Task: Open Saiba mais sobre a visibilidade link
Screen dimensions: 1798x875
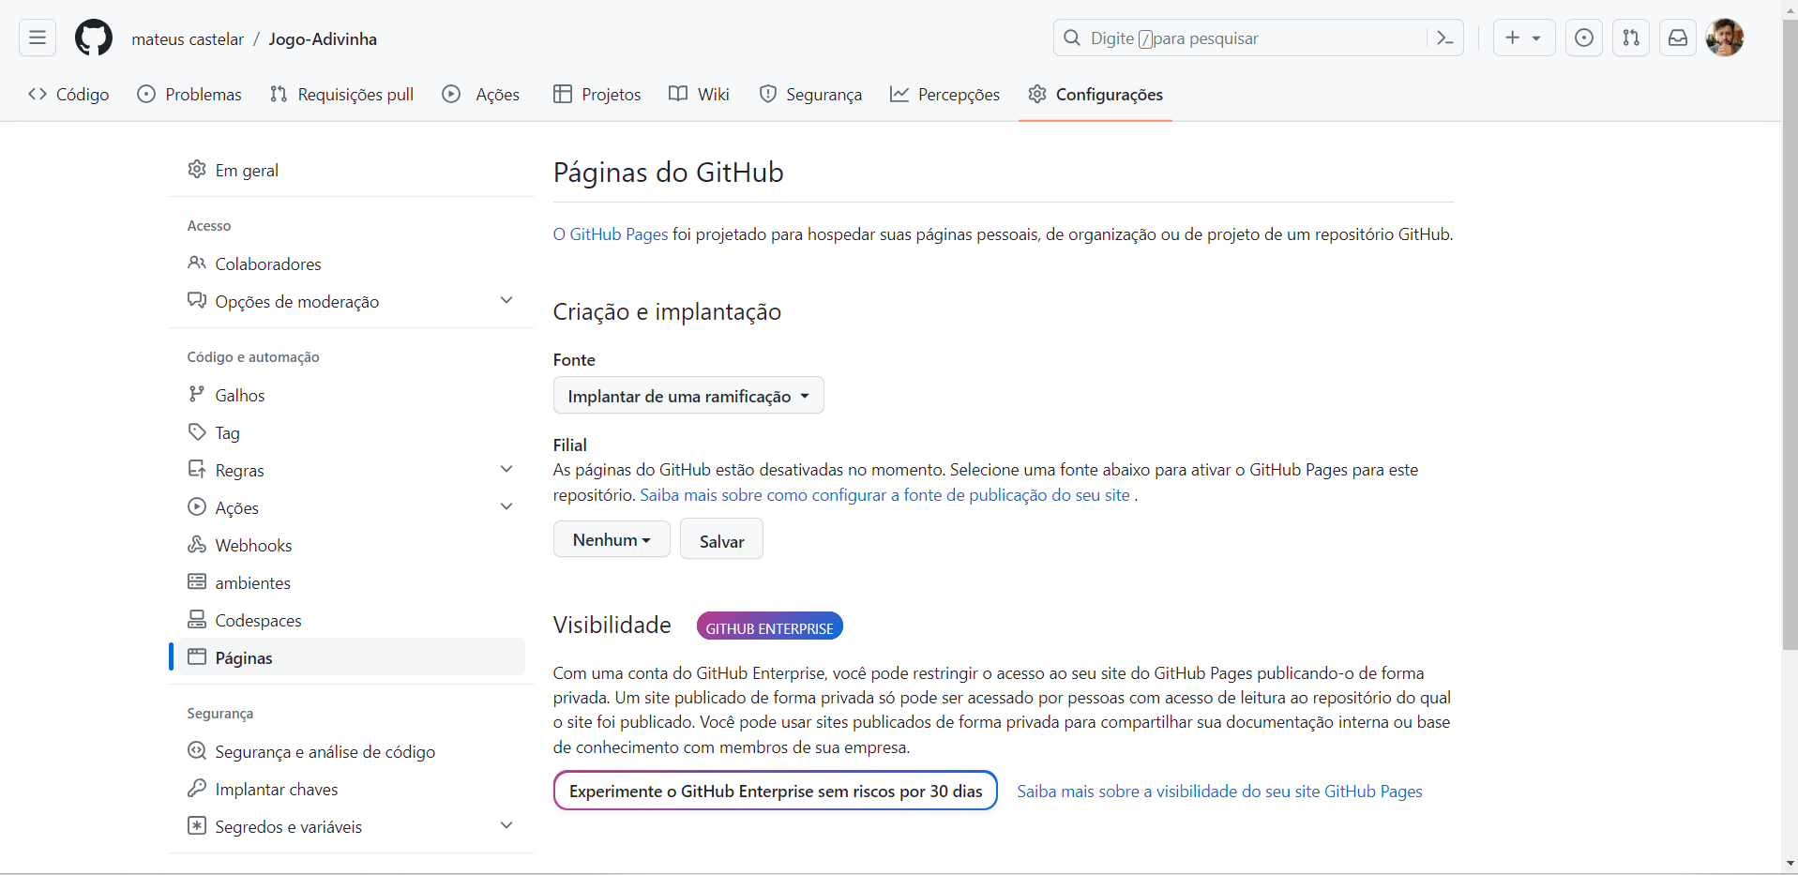Action: tap(1219, 792)
